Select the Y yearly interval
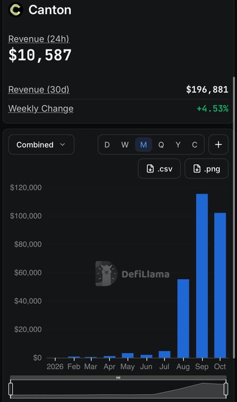The image size is (237, 402). click(x=178, y=145)
